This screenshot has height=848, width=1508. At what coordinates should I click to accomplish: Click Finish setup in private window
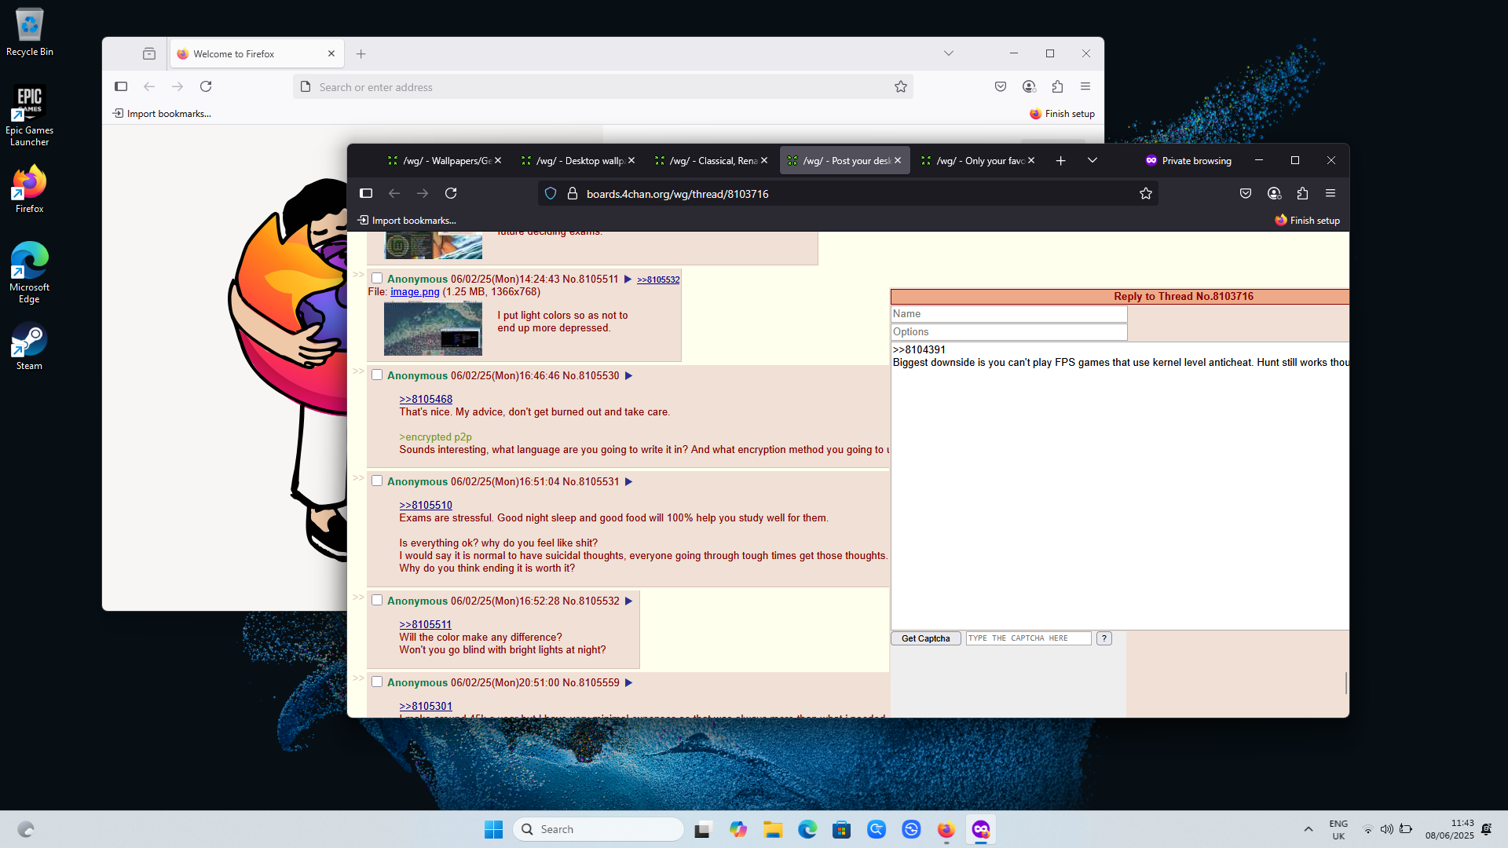pos(1307,221)
